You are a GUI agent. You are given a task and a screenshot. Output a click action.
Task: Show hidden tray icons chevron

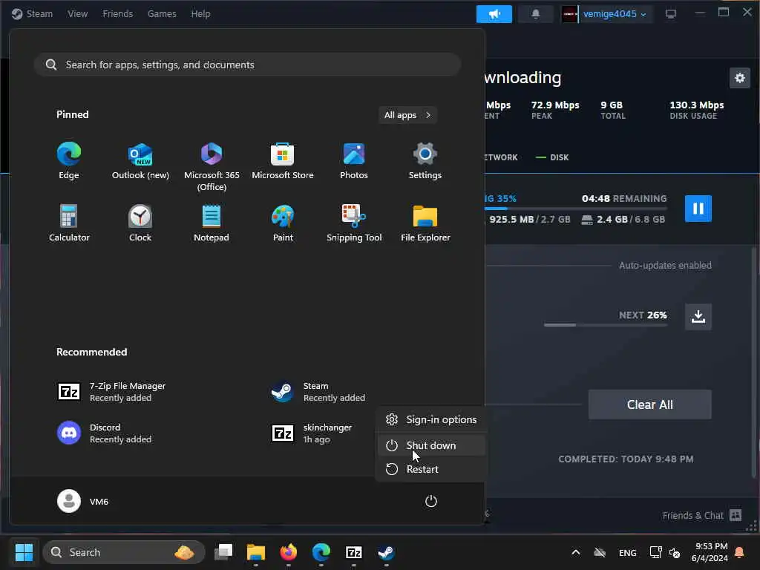575,552
